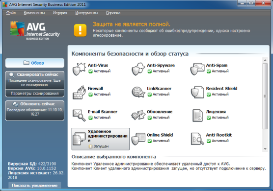Open the Anti-Spyware component icon
Screen dimensions: 273x191
[138, 69]
